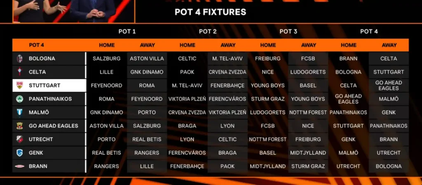Image resolution: width=422 pixels, height=185 pixels.
Task: Click the Bologna club crest
Action: [x=19, y=59]
